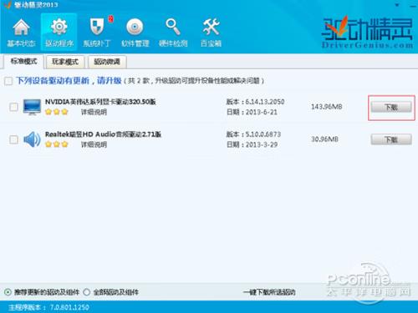The height and width of the screenshot is (313, 418).
Task: Click the 驱动精灵2013 window title
Action: point(36,5)
